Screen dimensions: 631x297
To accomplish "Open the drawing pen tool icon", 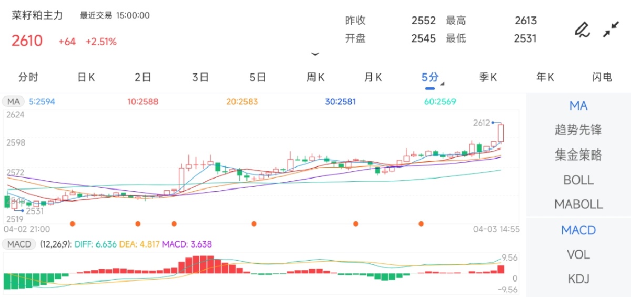I will [582, 29].
